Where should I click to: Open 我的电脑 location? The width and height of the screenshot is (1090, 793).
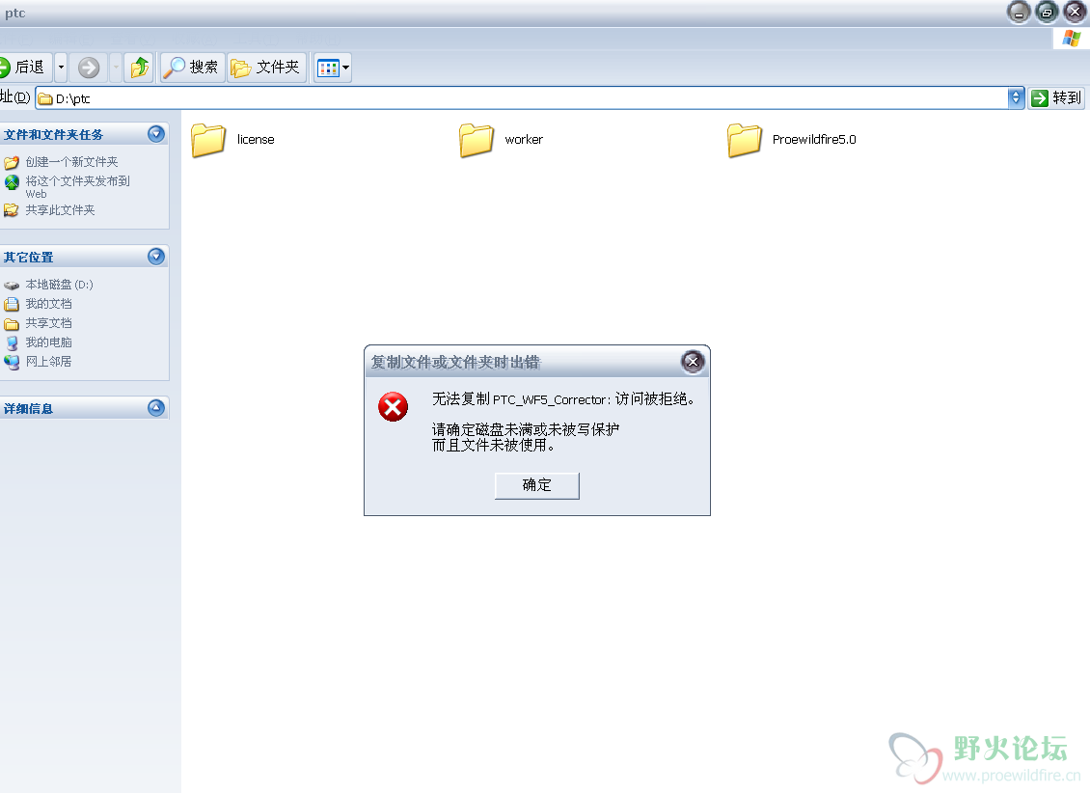click(x=48, y=342)
